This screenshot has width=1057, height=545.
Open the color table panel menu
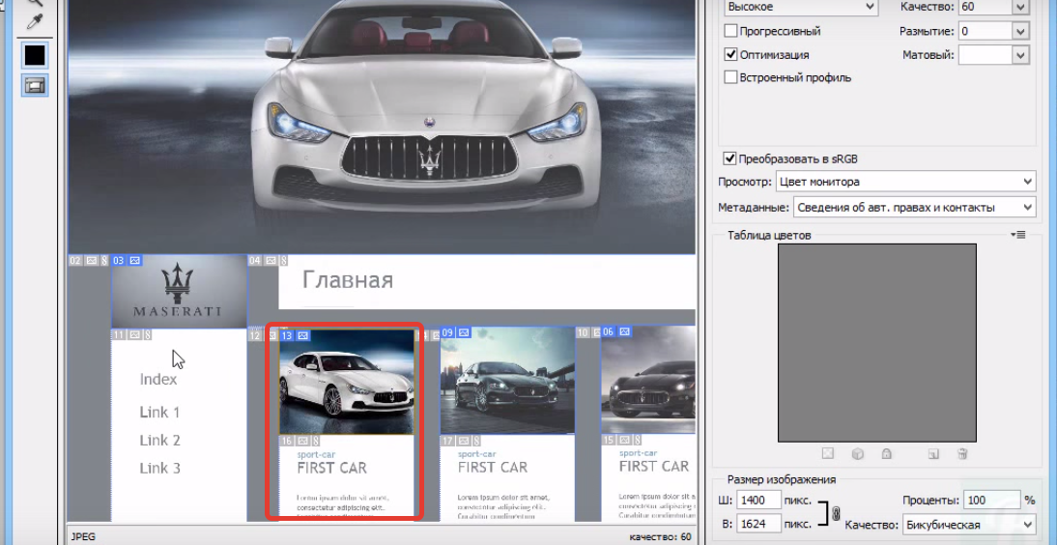[x=1017, y=235]
